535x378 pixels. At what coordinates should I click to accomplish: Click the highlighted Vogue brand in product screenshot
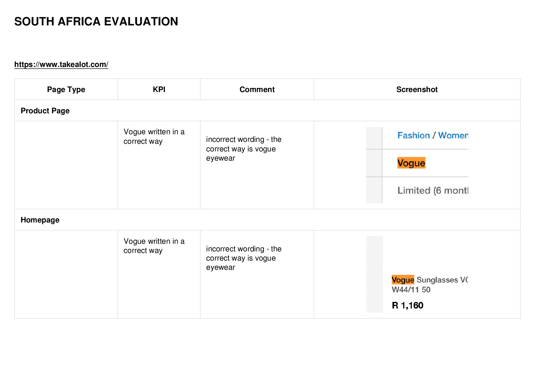411,163
